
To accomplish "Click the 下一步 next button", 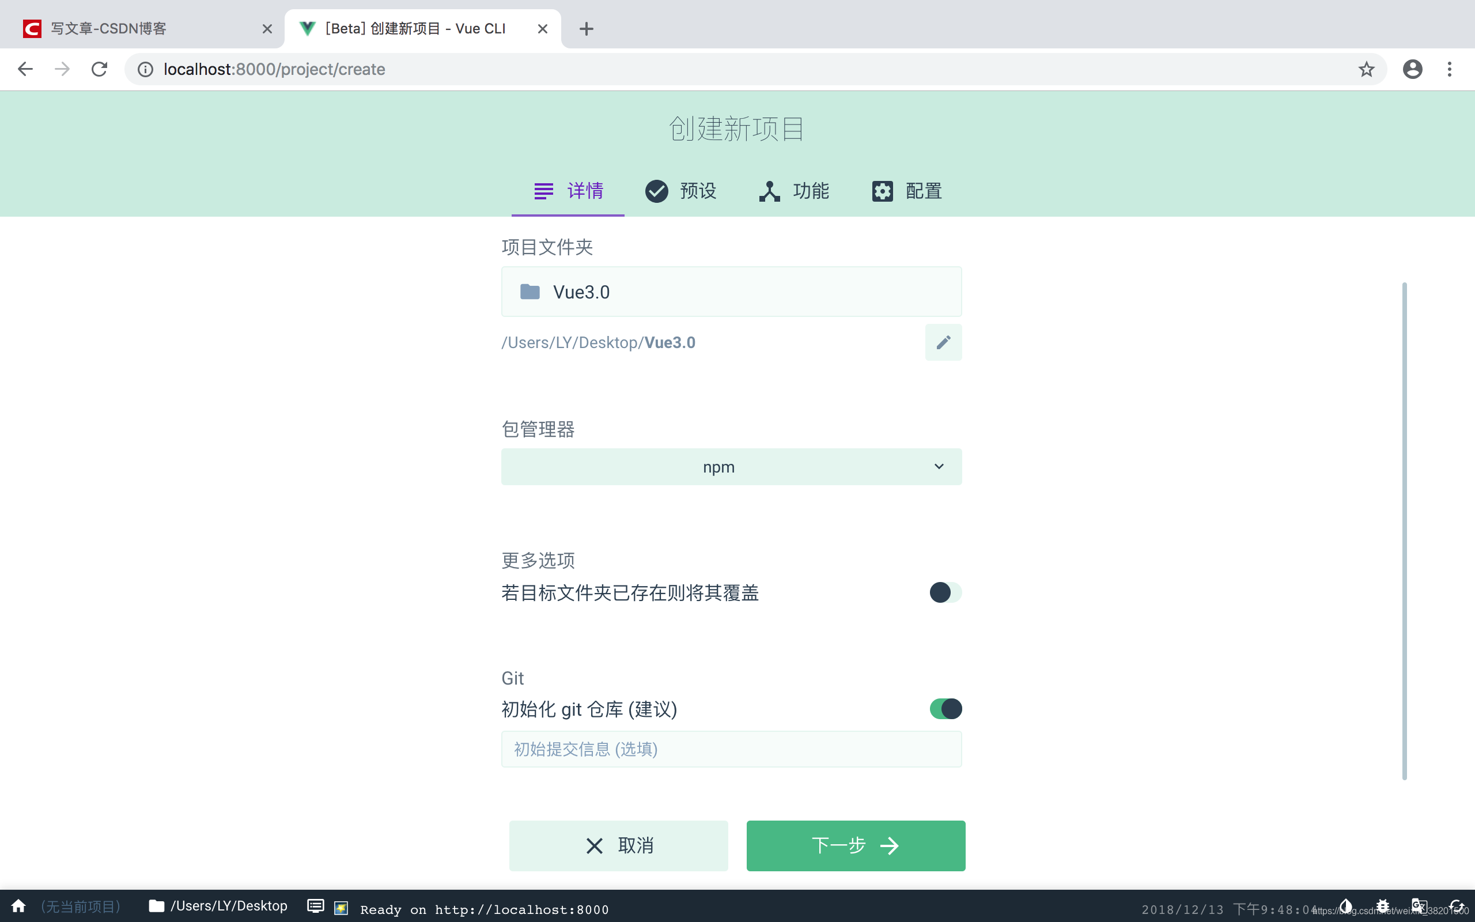I will tap(856, 845).
